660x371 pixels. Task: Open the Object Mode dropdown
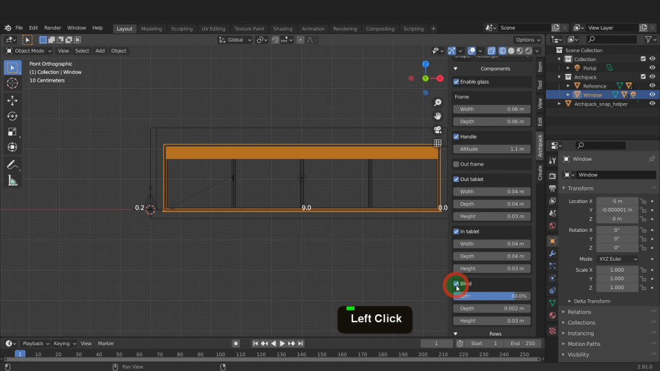pyautogui.click(x=30, y=51)
